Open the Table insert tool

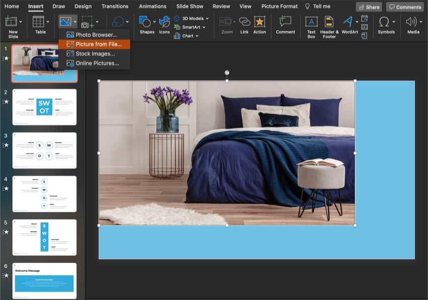[39, 22]
